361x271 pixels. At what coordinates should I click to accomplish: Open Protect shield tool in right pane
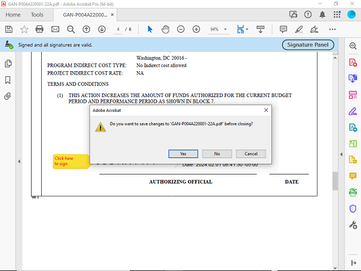coord(353,209)
